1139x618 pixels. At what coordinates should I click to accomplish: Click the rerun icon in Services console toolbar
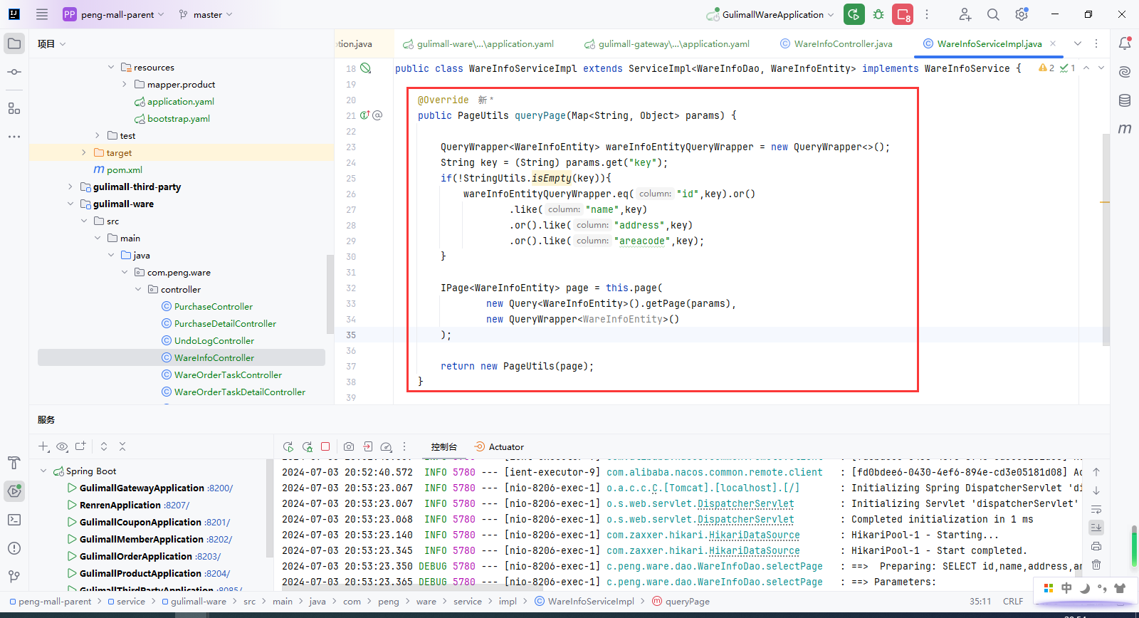(288, 446)
